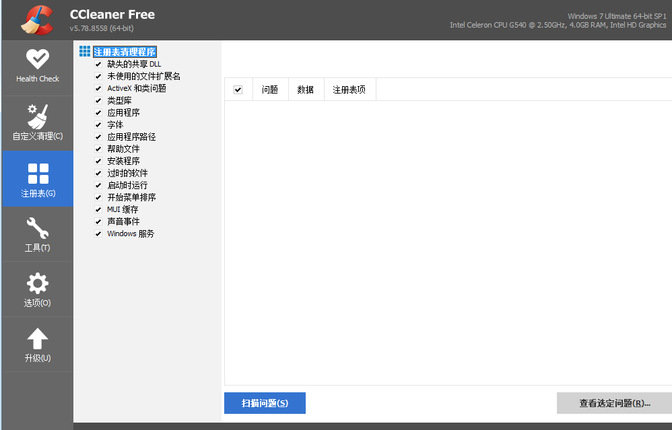Click the CCleaner logo icon

[x=37, y=20]
